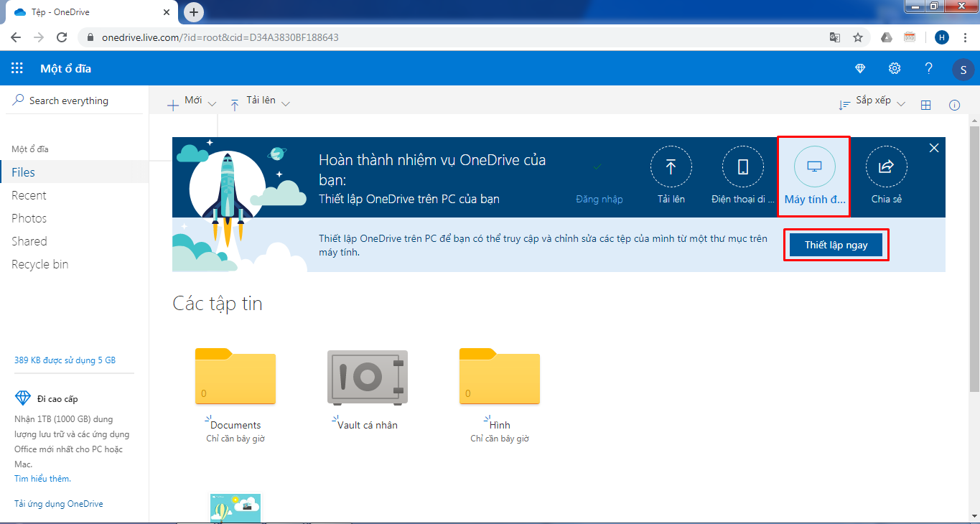Reload the page in Chrome
The width and height of the screenshot is (980, 524).
[62, 37]
